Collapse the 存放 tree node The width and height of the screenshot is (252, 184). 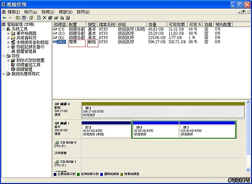4,56
